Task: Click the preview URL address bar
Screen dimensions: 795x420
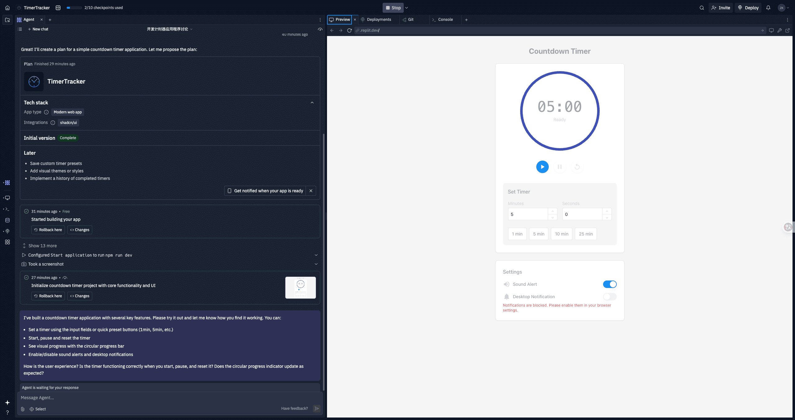Action: (x=560, y=30)
